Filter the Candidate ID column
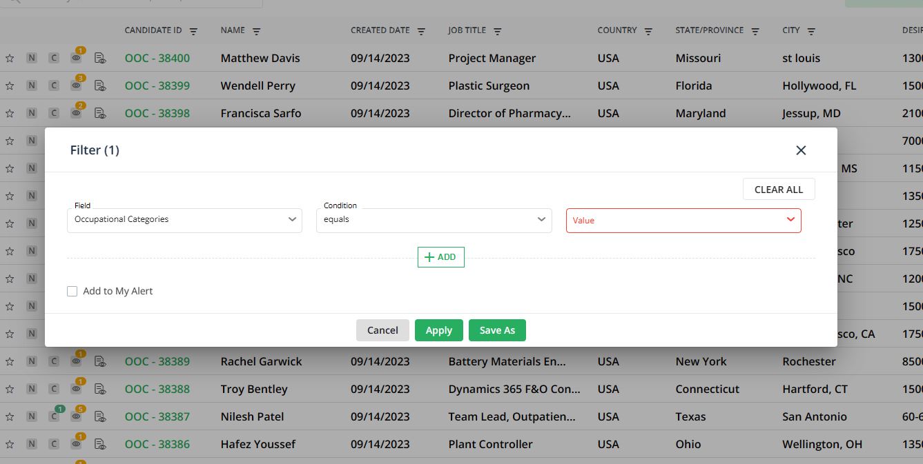923x464 pixels. pyautogui.click(x=193, y=31)
